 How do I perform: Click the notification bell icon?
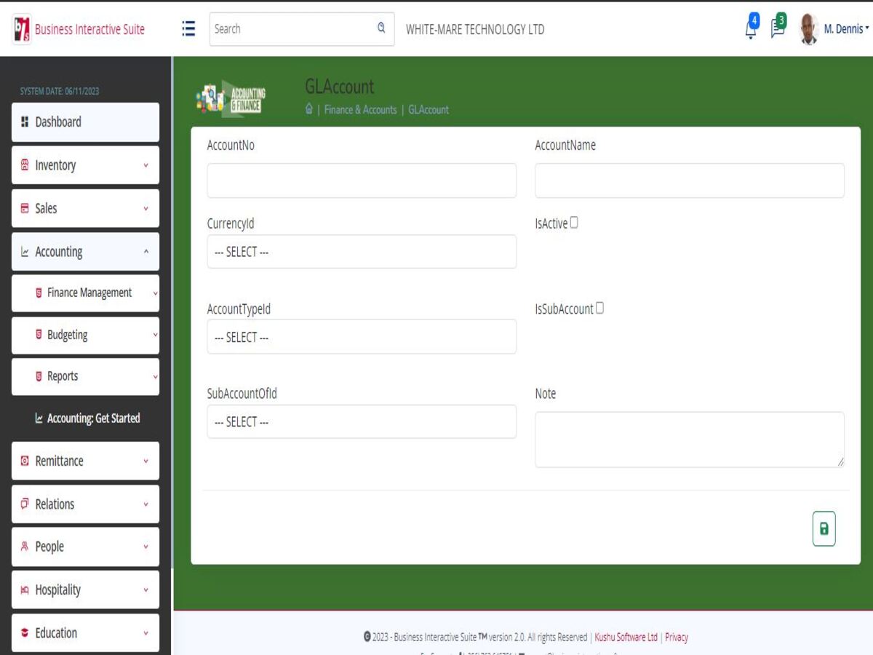pos(750,29)
